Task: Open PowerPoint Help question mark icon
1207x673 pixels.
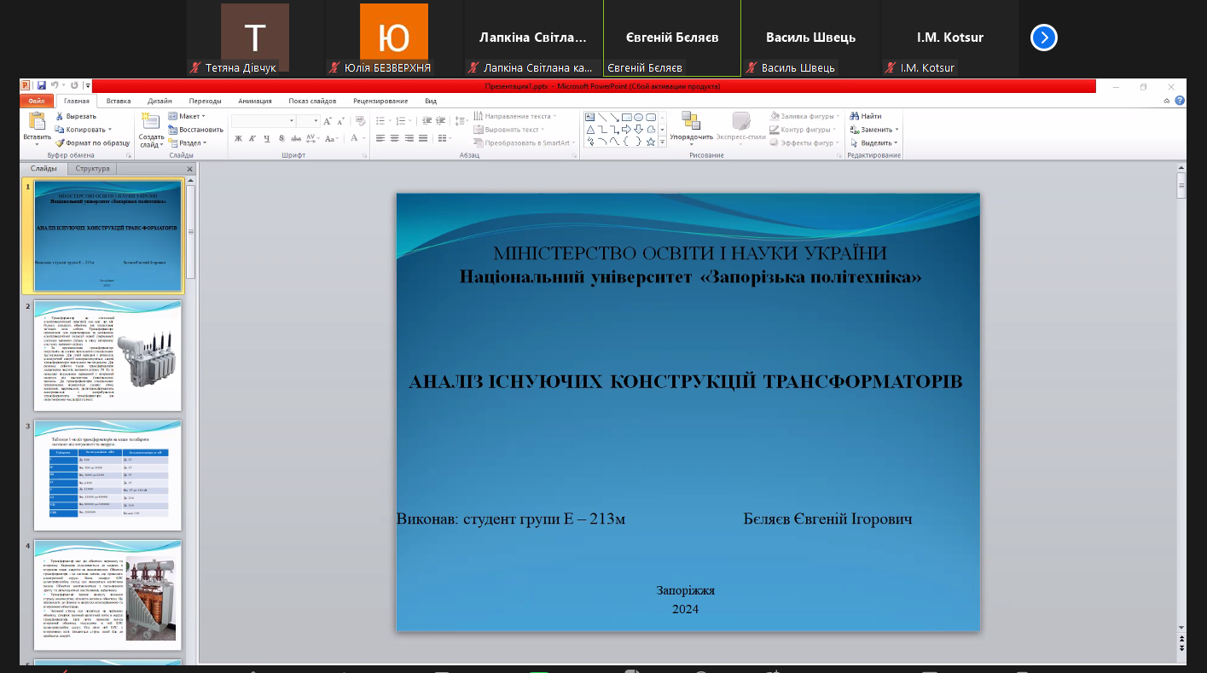Action: coord(1180,101)
